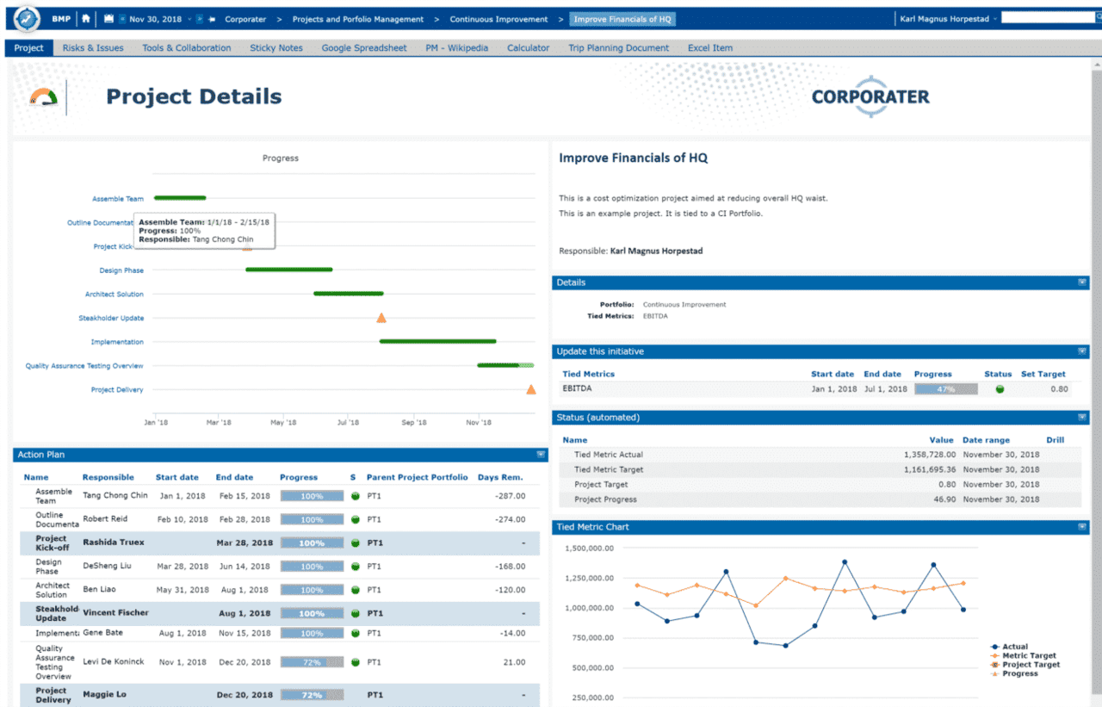The image size is (1102, 707).
Task: Click the Steakholder Update milestone triangle
Action: [x=381, y=318]
